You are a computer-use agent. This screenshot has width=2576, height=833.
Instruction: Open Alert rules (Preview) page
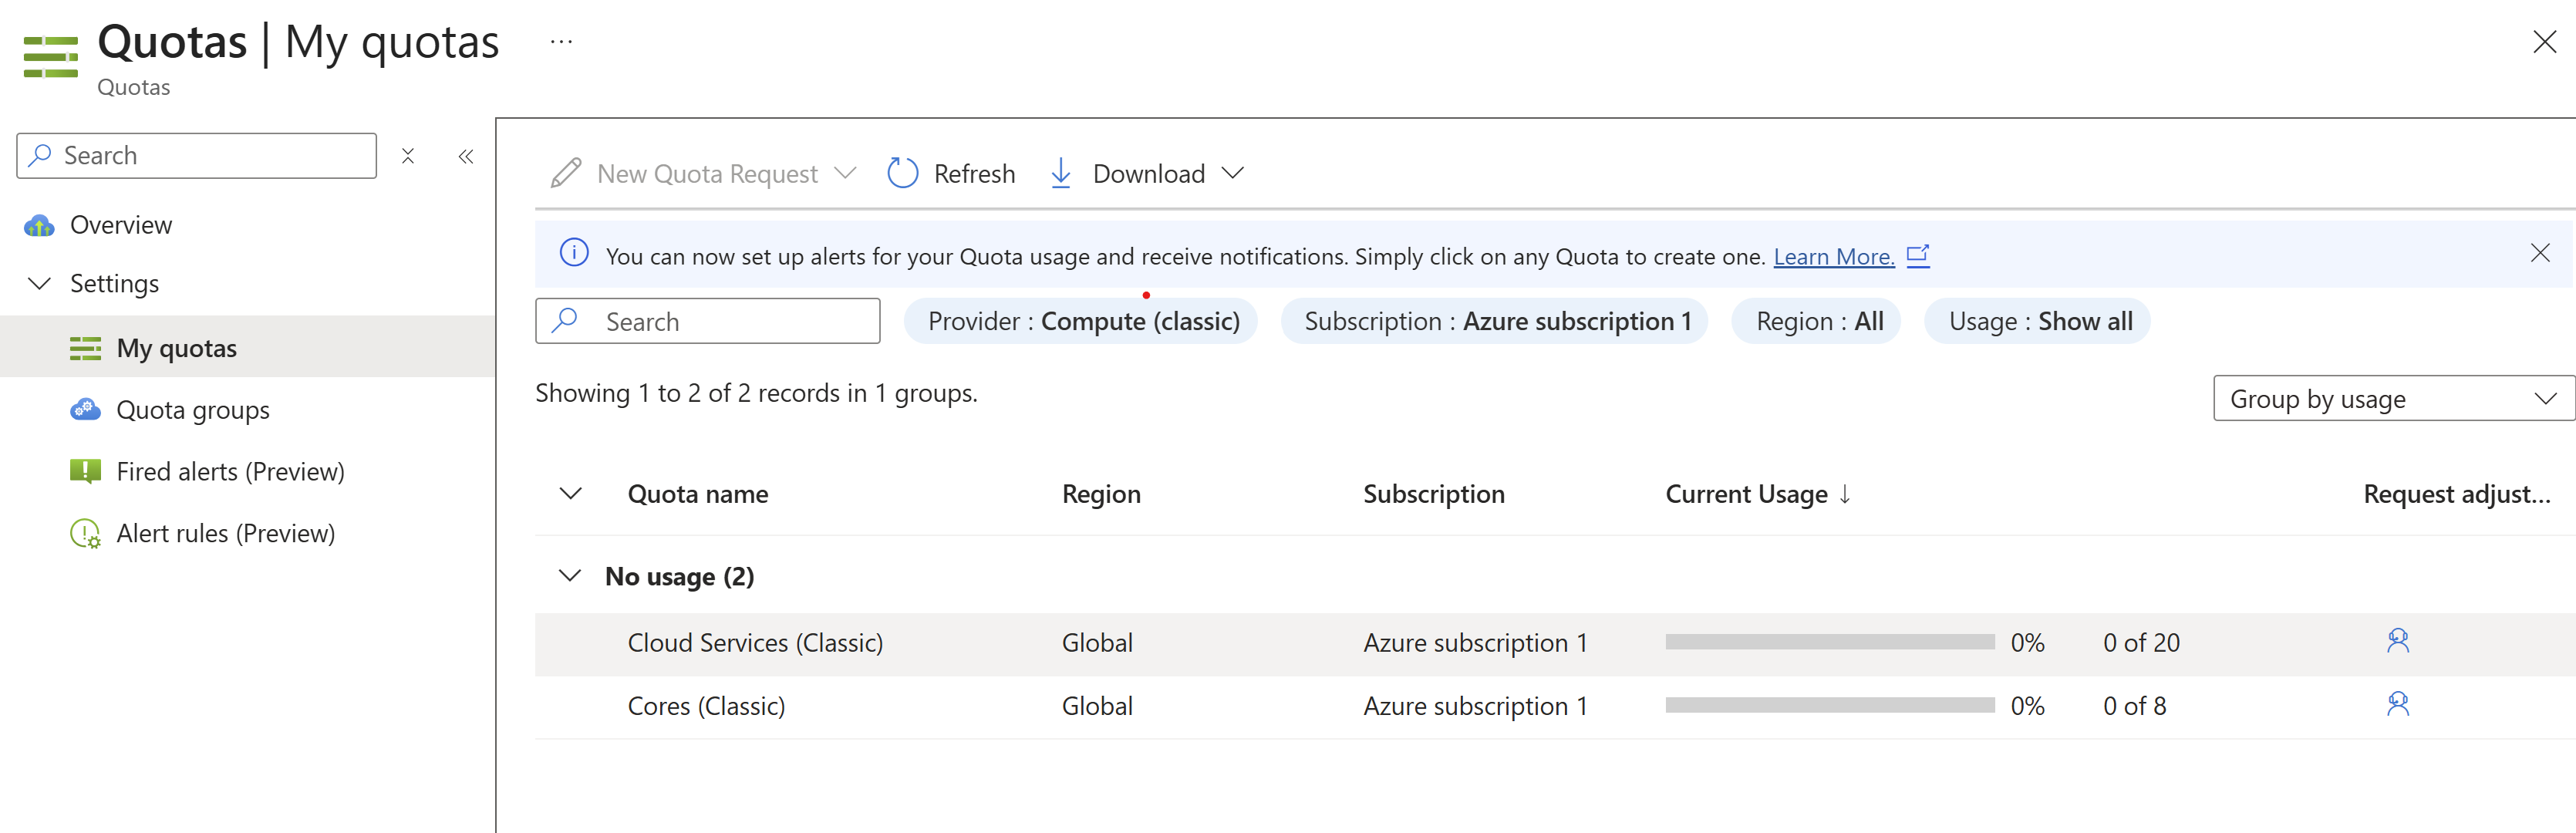(225, 533)
